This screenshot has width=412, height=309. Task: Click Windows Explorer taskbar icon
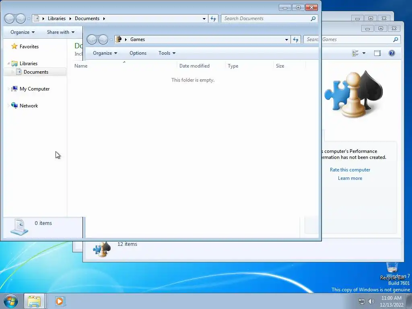click(34, 301)
